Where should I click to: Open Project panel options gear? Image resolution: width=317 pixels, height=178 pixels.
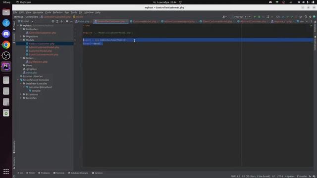pos(67,21)
